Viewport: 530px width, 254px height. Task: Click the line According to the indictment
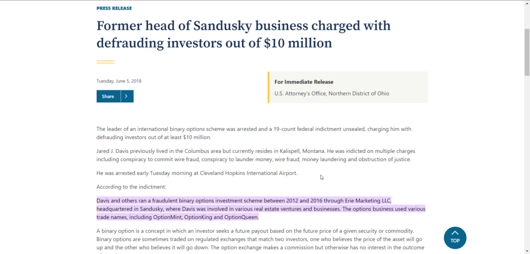coord(131,186)
